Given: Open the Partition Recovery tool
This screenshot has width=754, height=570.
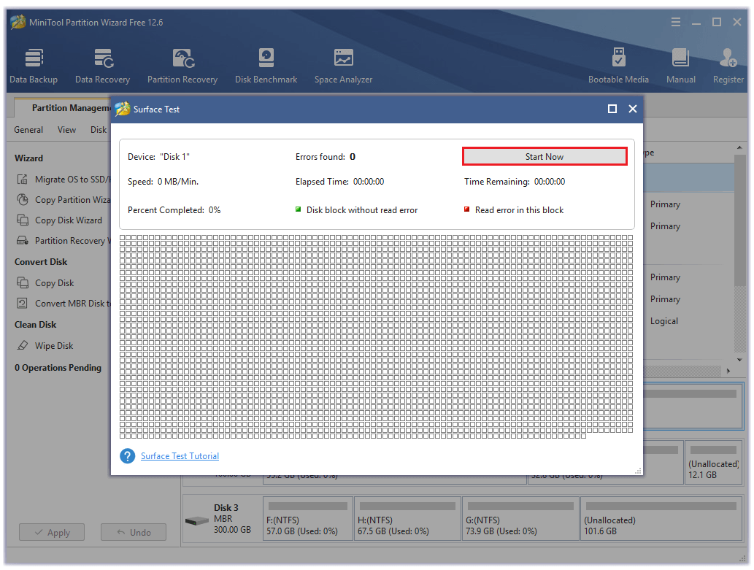Looking at the screenshot, I should pos(182,66).
